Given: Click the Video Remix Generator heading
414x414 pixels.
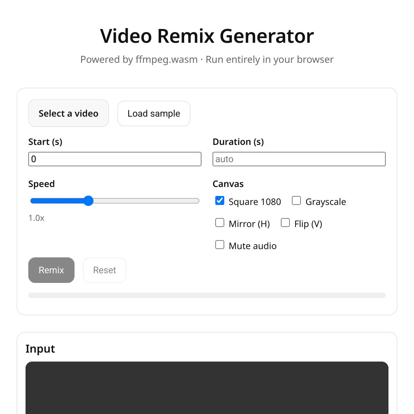Looking at the screenshot, I should coord(207,36).
